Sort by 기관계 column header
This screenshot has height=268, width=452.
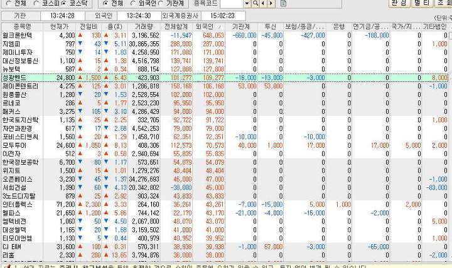[x=240, y=27]
